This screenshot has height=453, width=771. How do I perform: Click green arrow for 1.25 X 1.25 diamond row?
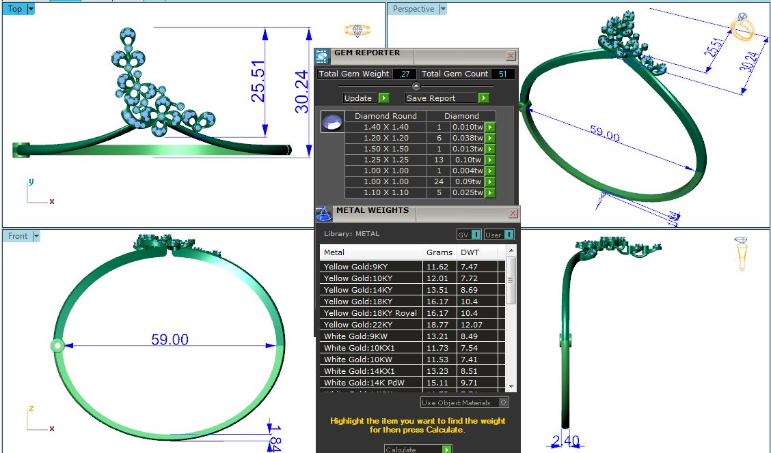[489, 160]
